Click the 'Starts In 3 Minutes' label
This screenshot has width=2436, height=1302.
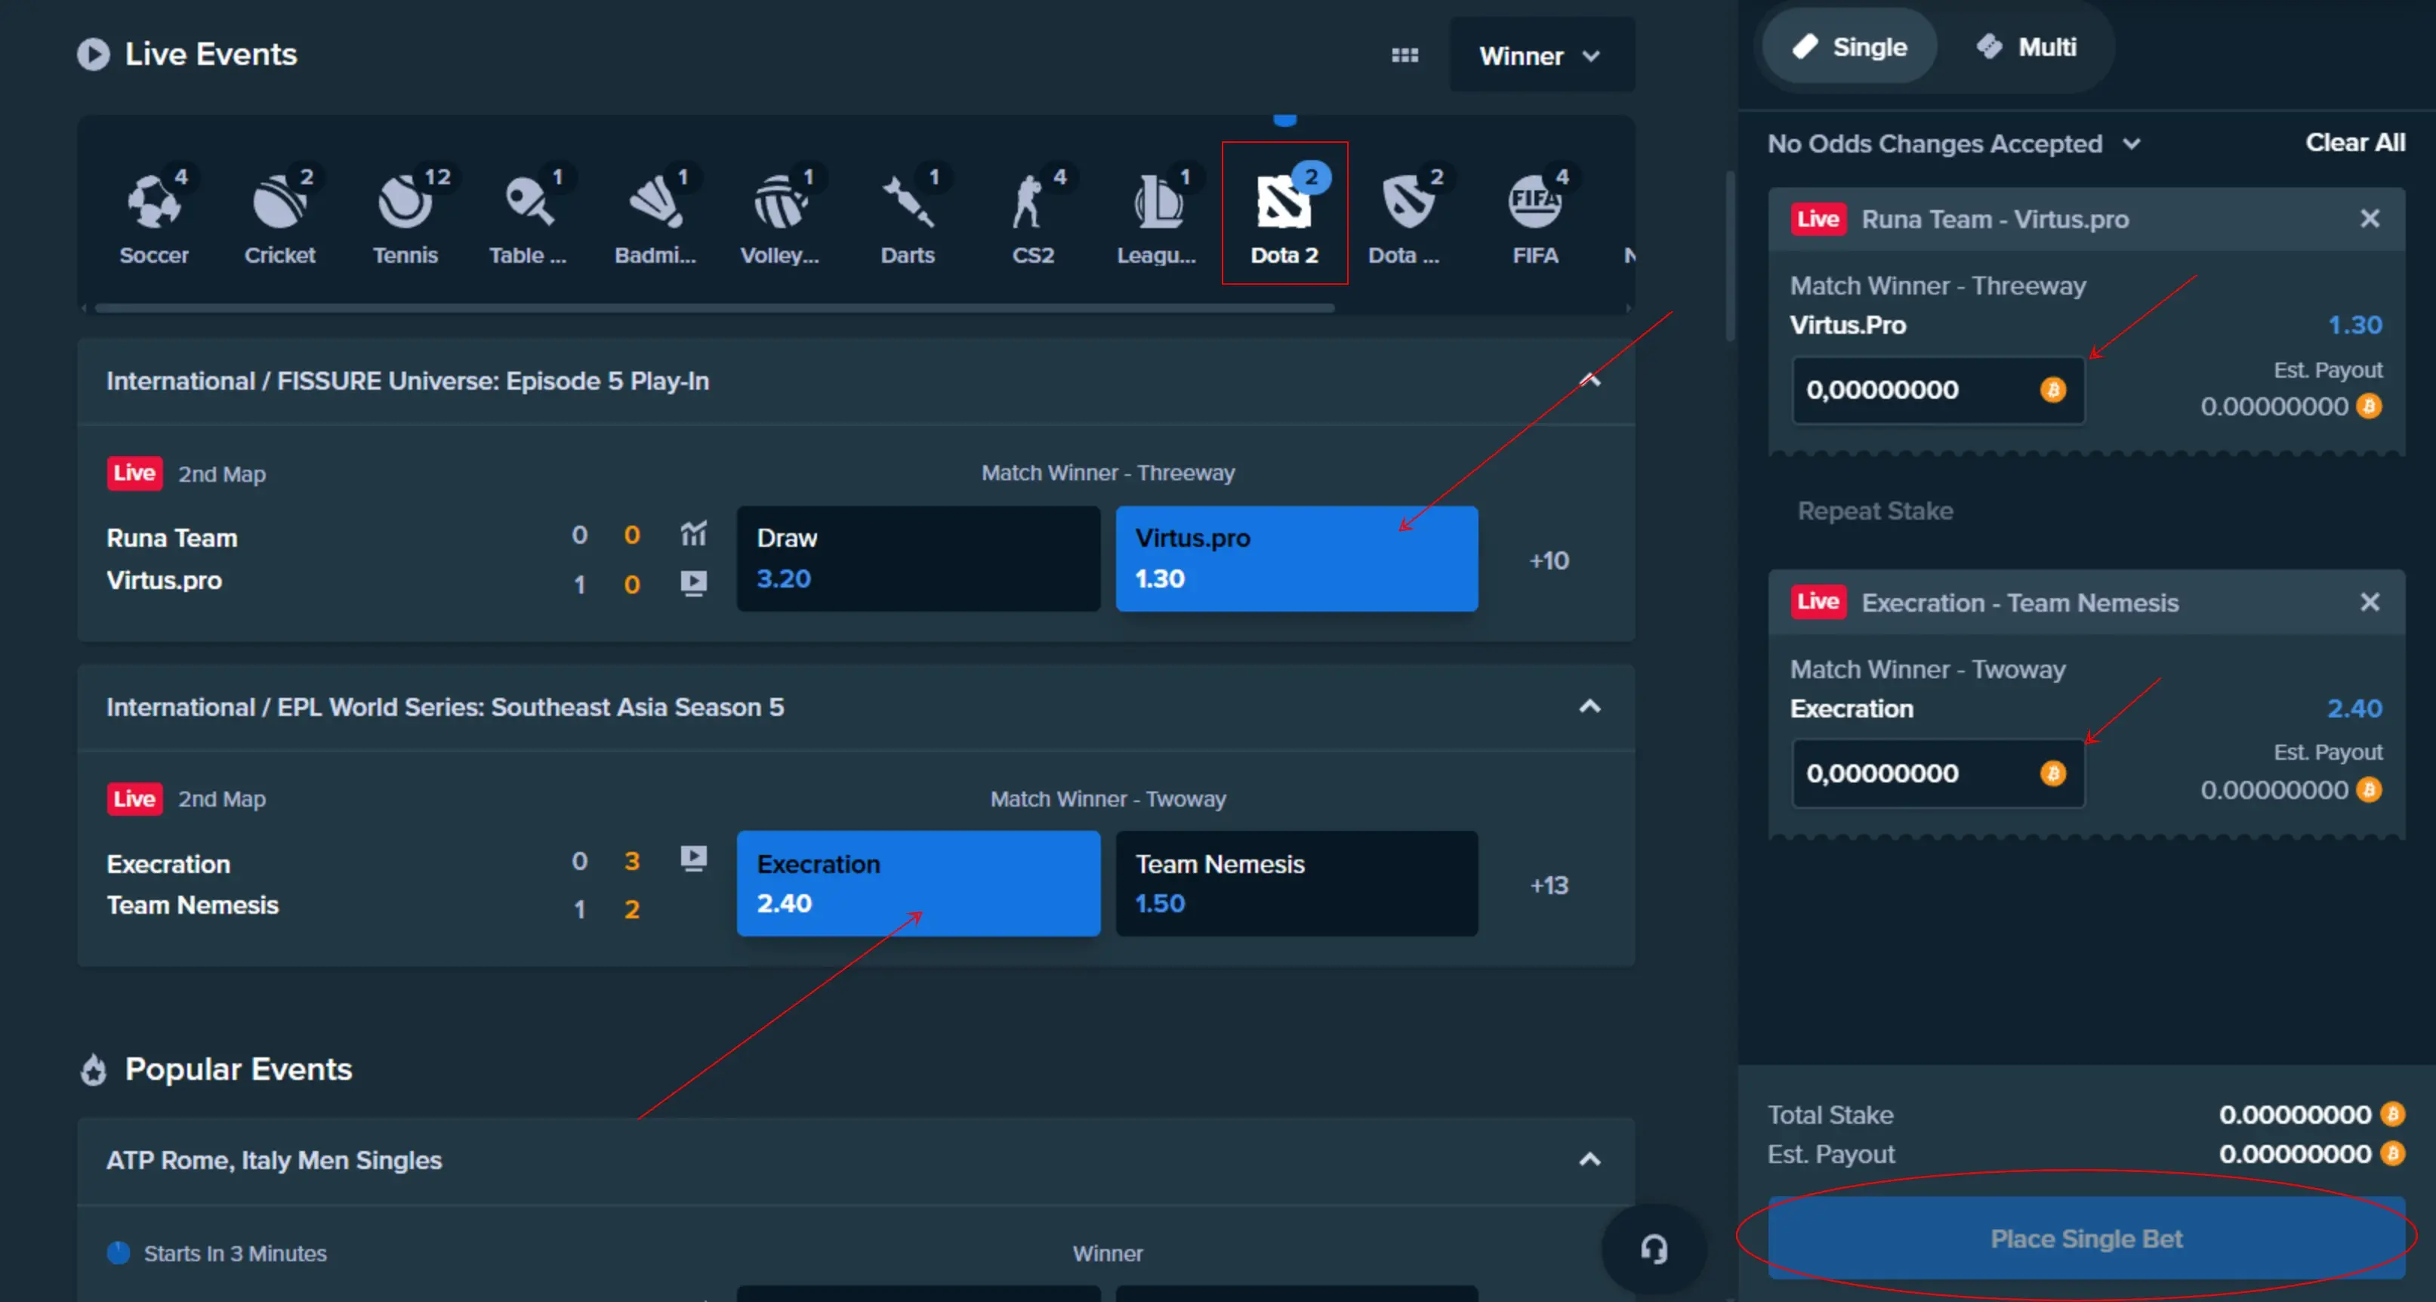(x=236, y=1254)
